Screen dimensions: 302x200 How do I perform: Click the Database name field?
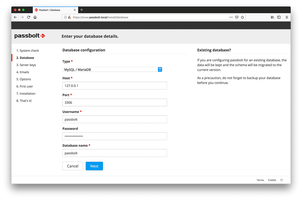pos(115,153)
